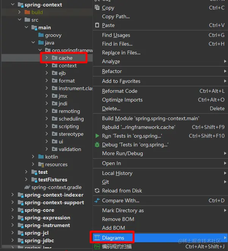Screen dimensions: 228x251
Task: Expand the testFixtures folder
Action: [26, 180]
